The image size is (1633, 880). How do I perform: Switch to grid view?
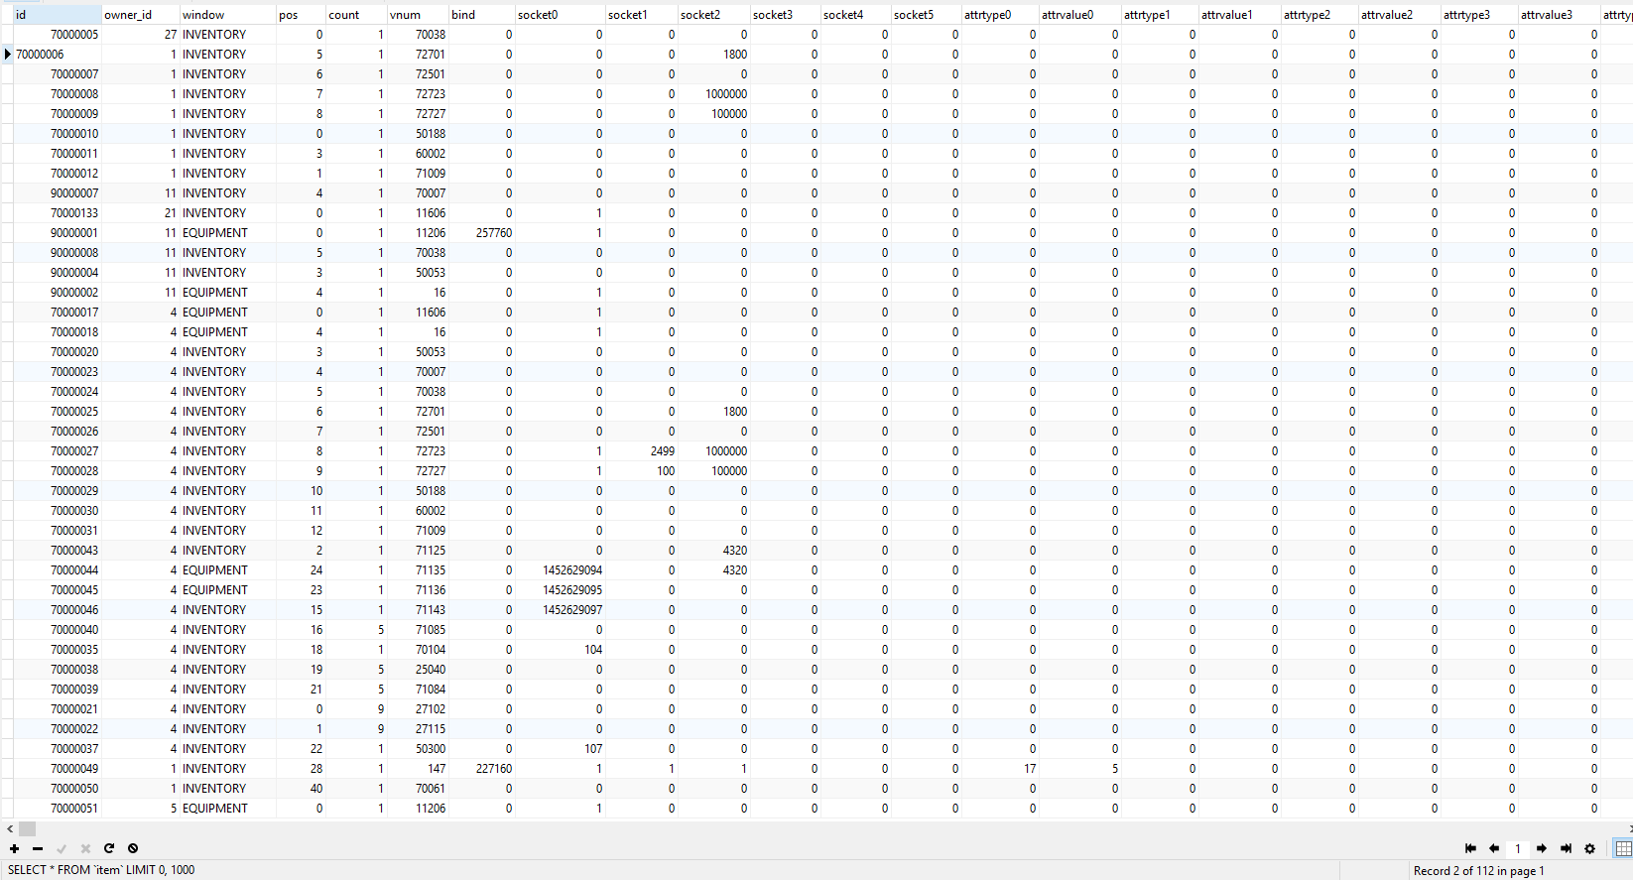(1623, 848)
